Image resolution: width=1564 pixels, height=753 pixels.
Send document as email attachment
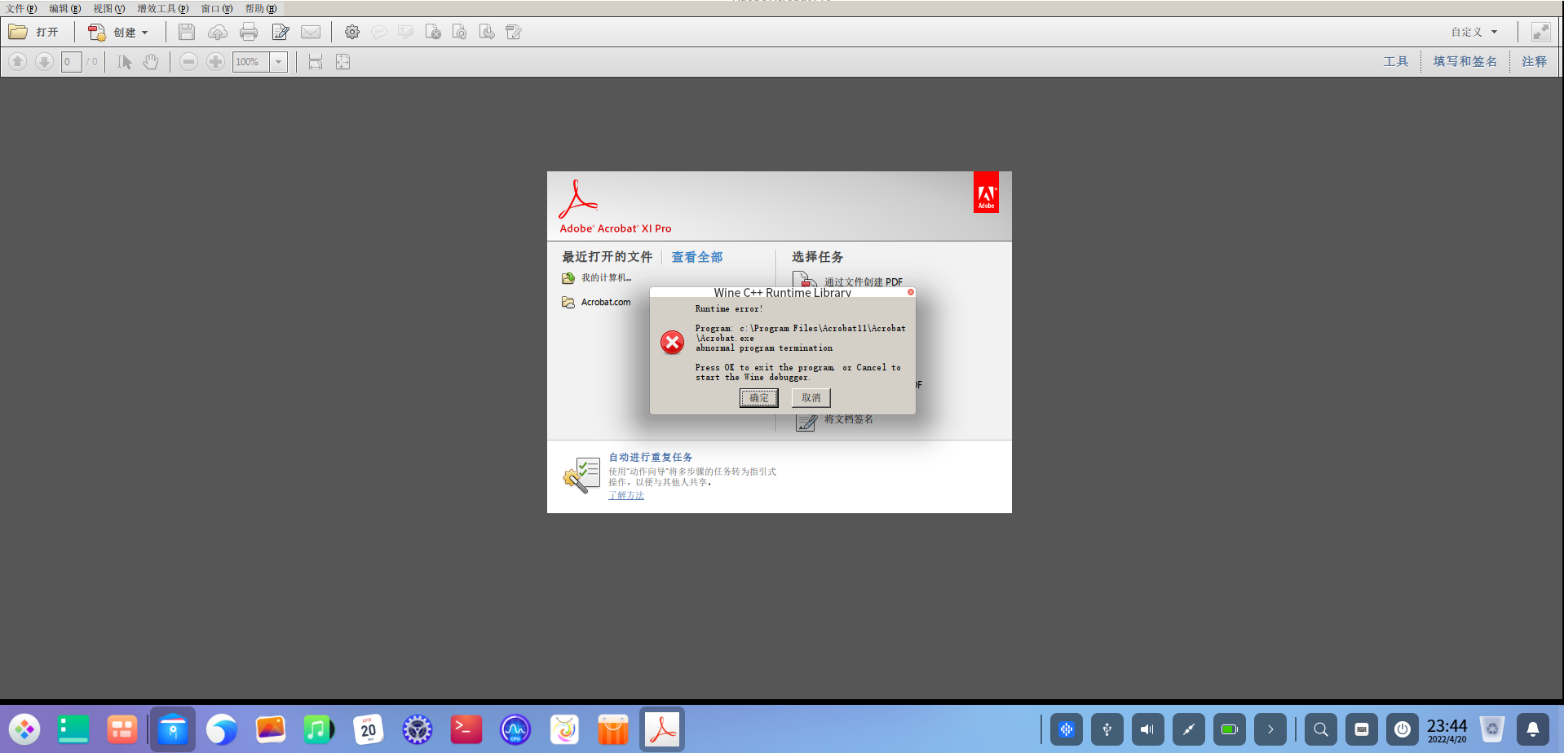pos(311,32)
